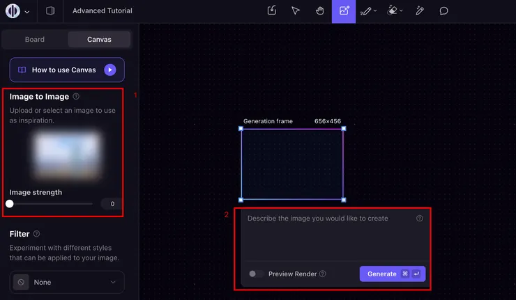This screenshot has width=516, height=300.
Task: Select the eraser tool
Action: click(x=393, y=11)
